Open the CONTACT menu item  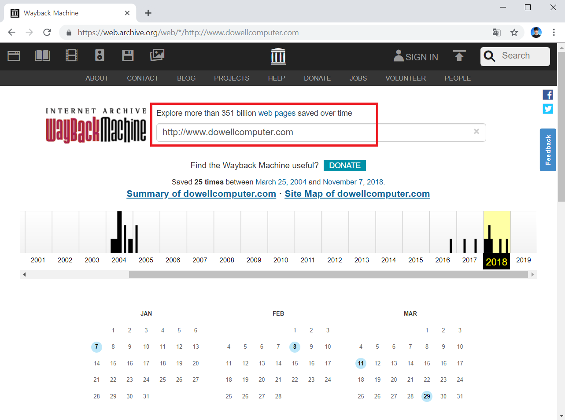click(x=143, y=78)
